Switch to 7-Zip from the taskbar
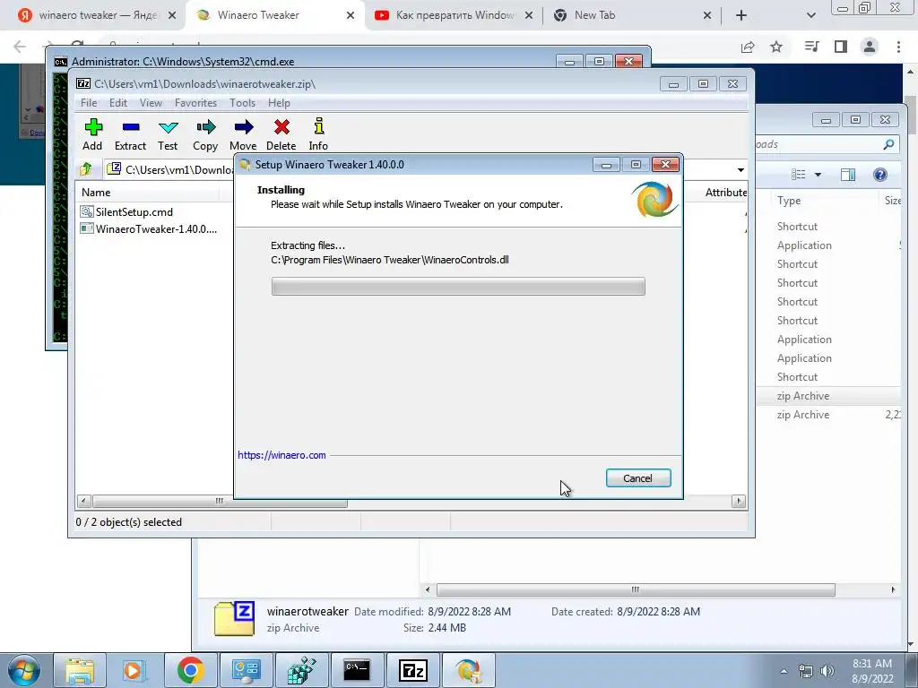This screenshot has width=918, height=688. 412,670
